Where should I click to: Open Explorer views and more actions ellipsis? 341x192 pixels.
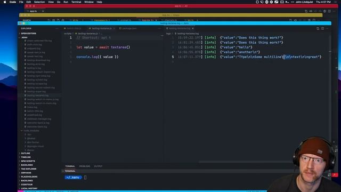click(57, 28)
